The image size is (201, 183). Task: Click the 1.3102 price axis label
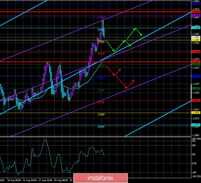tap(196, 93)
